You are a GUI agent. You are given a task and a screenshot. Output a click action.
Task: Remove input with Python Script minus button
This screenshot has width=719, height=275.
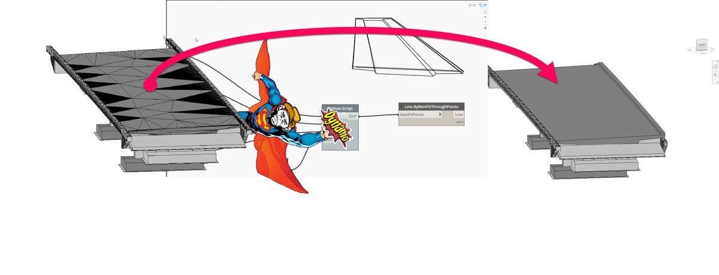click(x=343, y=117)
